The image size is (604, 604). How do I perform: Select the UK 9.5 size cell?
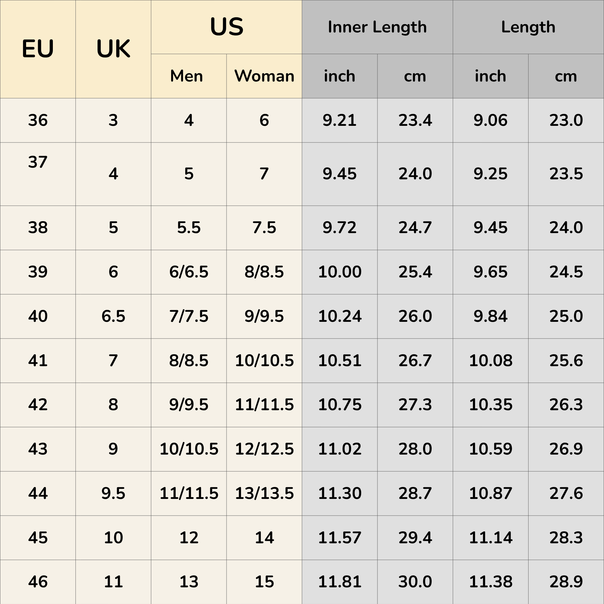pos(113,493)
